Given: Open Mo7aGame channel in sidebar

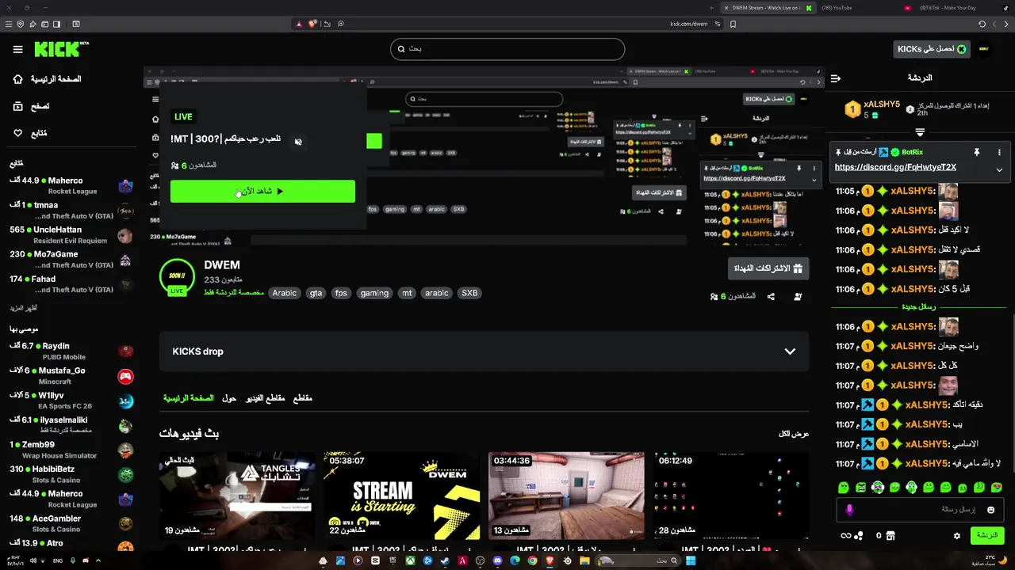Looking at the screenshot, I should [71, 259].
